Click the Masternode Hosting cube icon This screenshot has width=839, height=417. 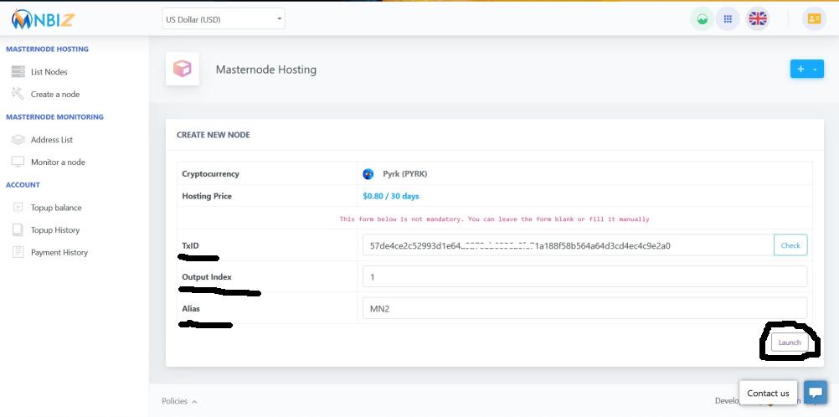click(x=183, y=69)
